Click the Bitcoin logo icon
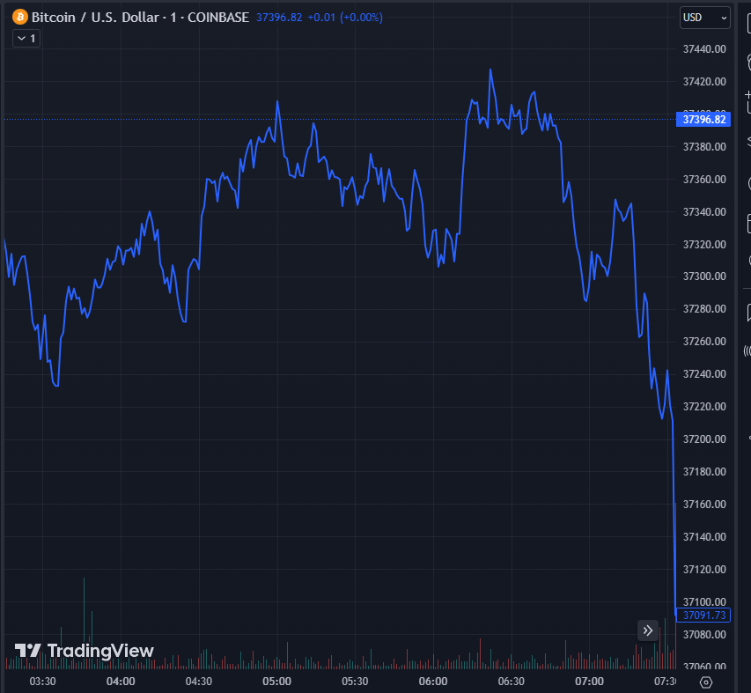The width and height of the screenshot is (751, 693). tap(20, 17)
